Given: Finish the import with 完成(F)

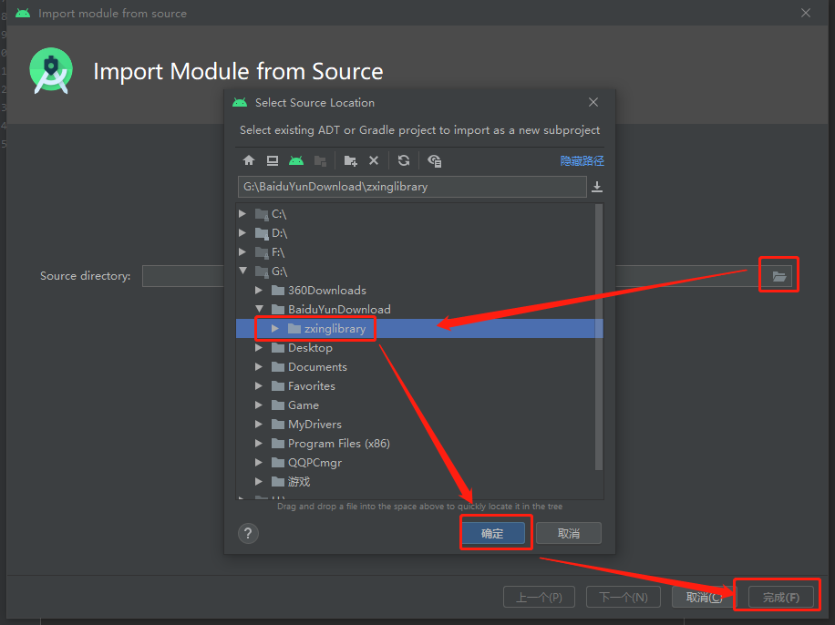Looking at the screenshot, I should (x=781, y=598).
